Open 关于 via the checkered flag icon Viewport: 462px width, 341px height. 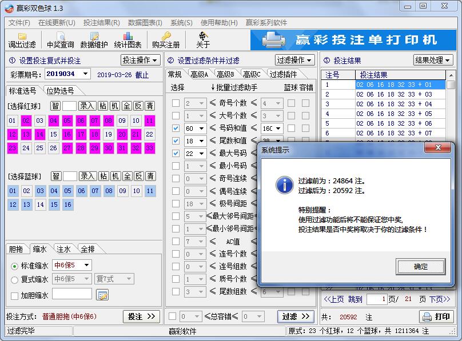point(203,40)
